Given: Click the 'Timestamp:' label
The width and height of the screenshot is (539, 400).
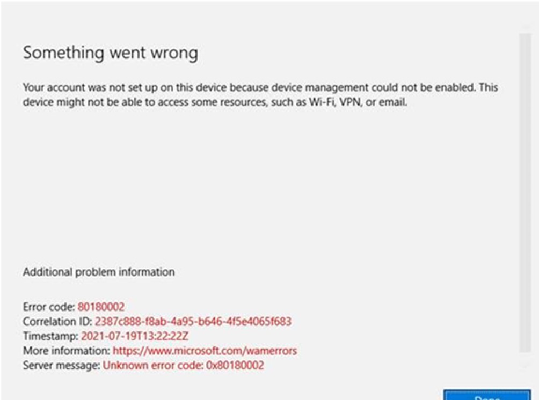Looking at the screenshot, I should [50, 336].
